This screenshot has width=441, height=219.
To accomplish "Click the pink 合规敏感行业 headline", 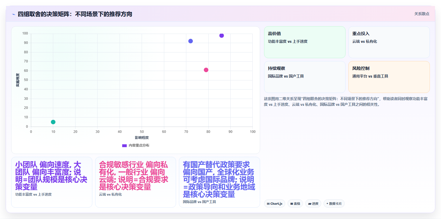I will click(x=134, y=176).
